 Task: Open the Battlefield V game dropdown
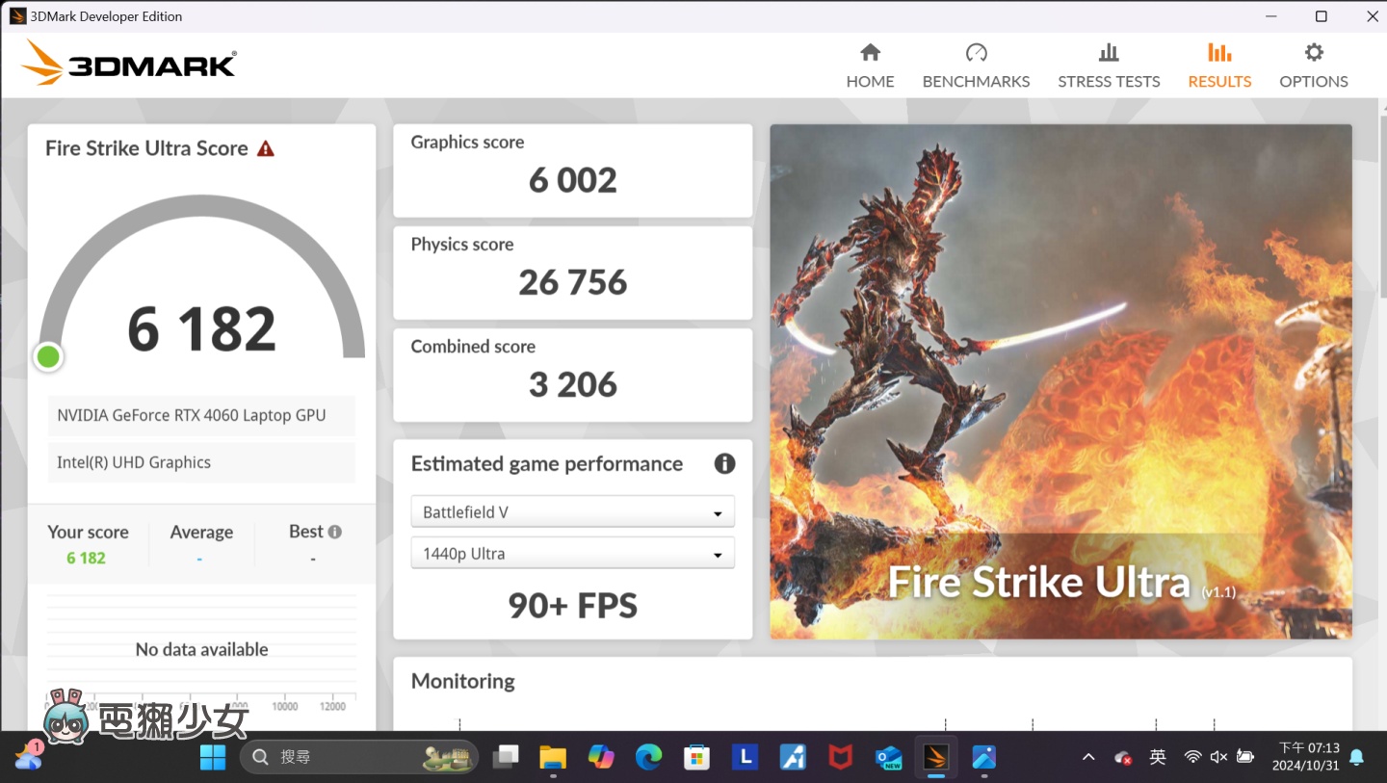coord(572,511)
